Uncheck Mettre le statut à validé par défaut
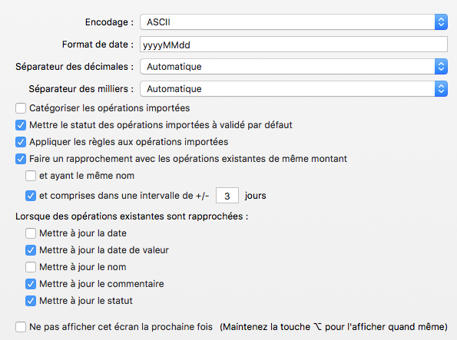This screenshot has height=340, width=457. tap(21, 125)
